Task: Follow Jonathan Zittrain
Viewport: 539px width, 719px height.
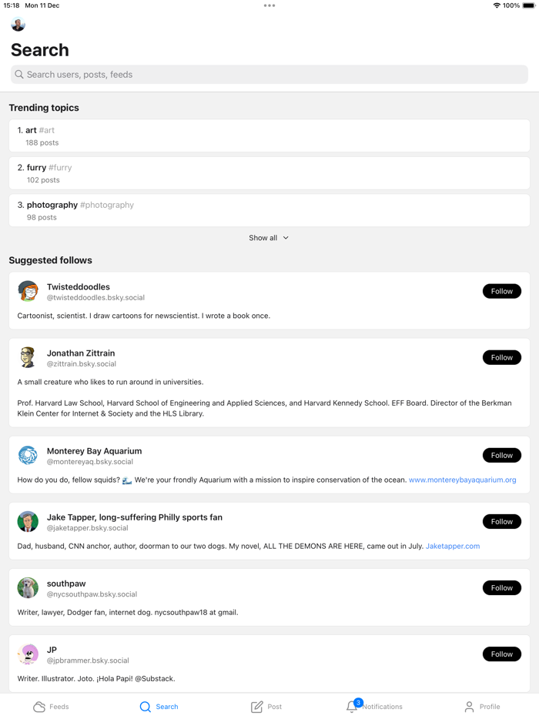Action: [501, 357]
